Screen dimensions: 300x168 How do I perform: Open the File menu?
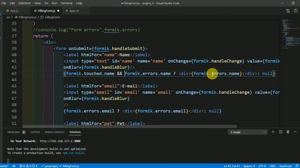click(4, 3)
